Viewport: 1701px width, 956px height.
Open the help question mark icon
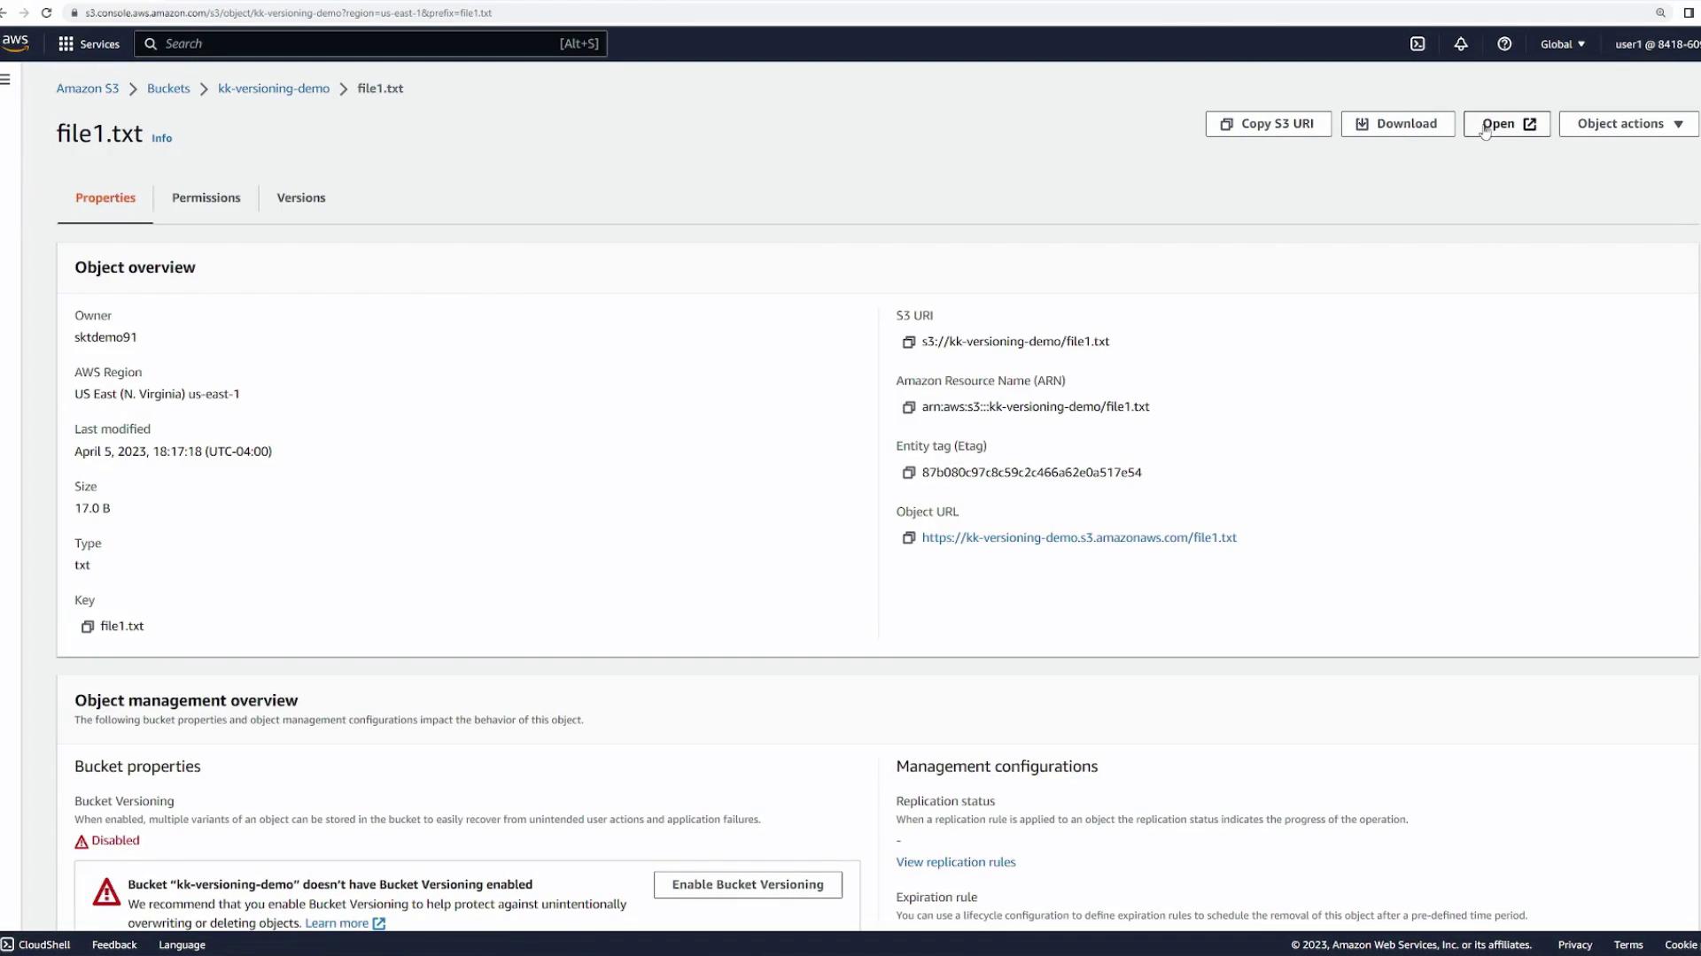pos(1504,44)
